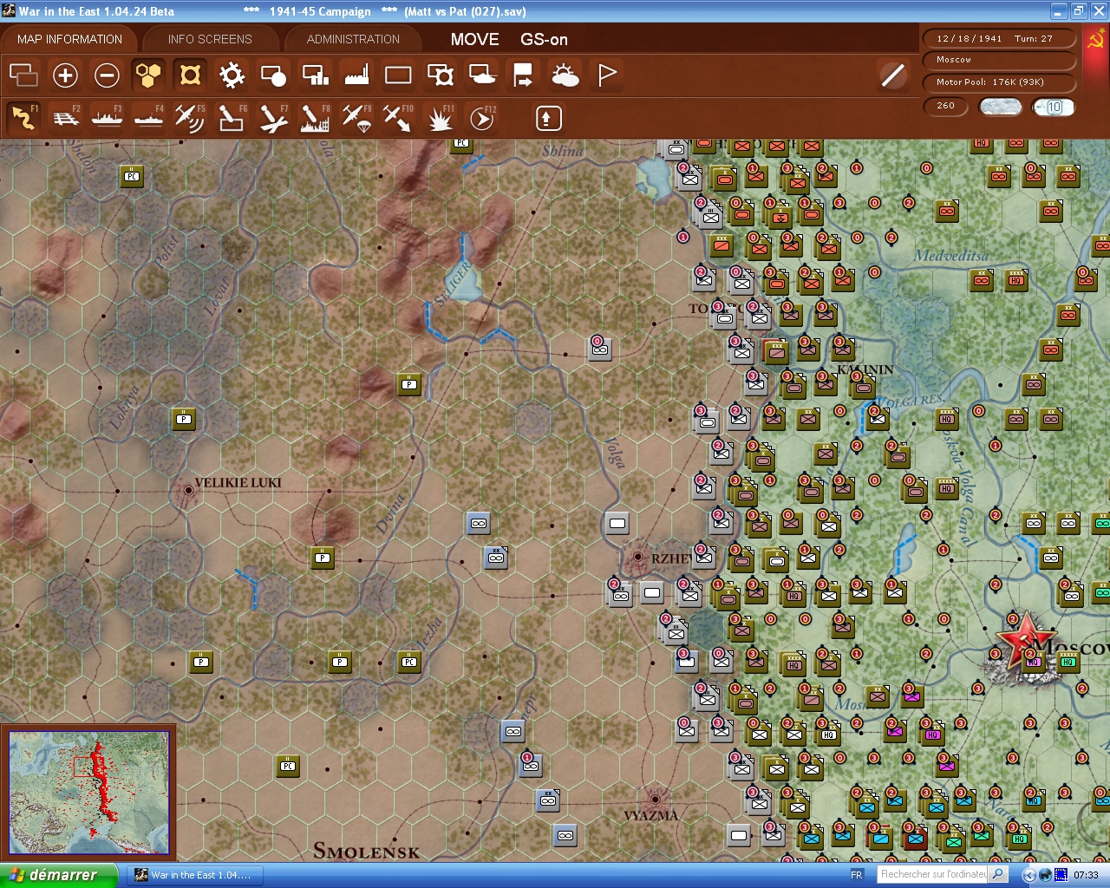Click the round diagonal slash button
Screen dimensions: 1110x888
[892, 75]
